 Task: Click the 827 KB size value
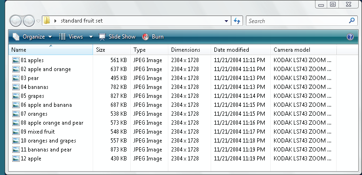tap(118, 96)
